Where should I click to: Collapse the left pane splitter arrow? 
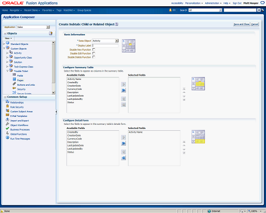(x=56, y=111)
